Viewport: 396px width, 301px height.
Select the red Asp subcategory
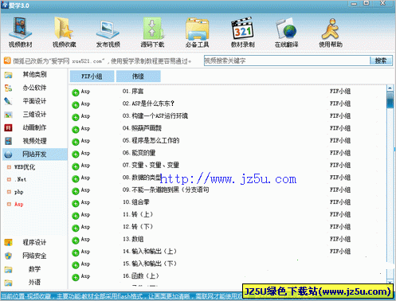click(x=18, y=204)
